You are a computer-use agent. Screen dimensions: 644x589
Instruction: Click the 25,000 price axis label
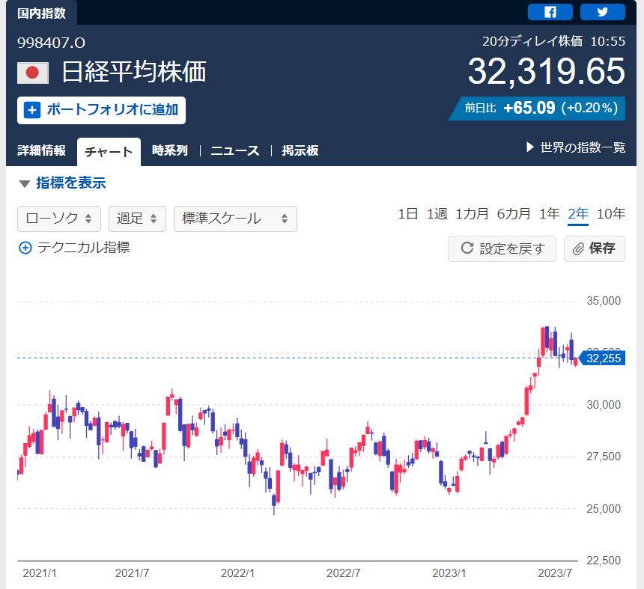pos(604,509)
